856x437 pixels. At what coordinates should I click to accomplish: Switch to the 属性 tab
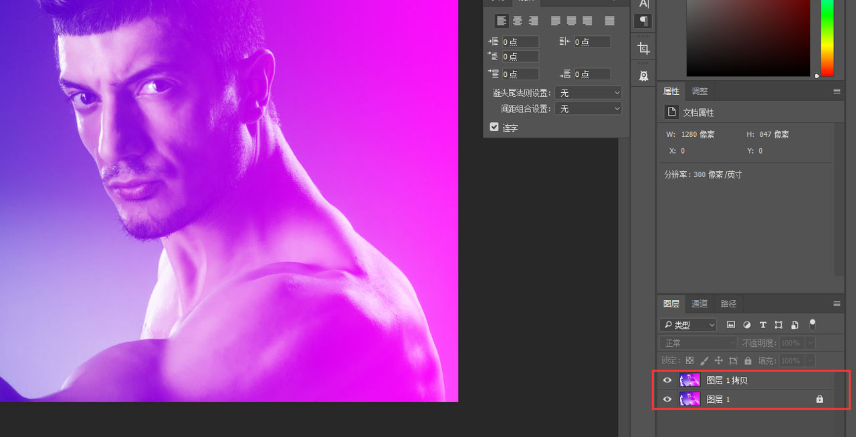click(671, 92)
